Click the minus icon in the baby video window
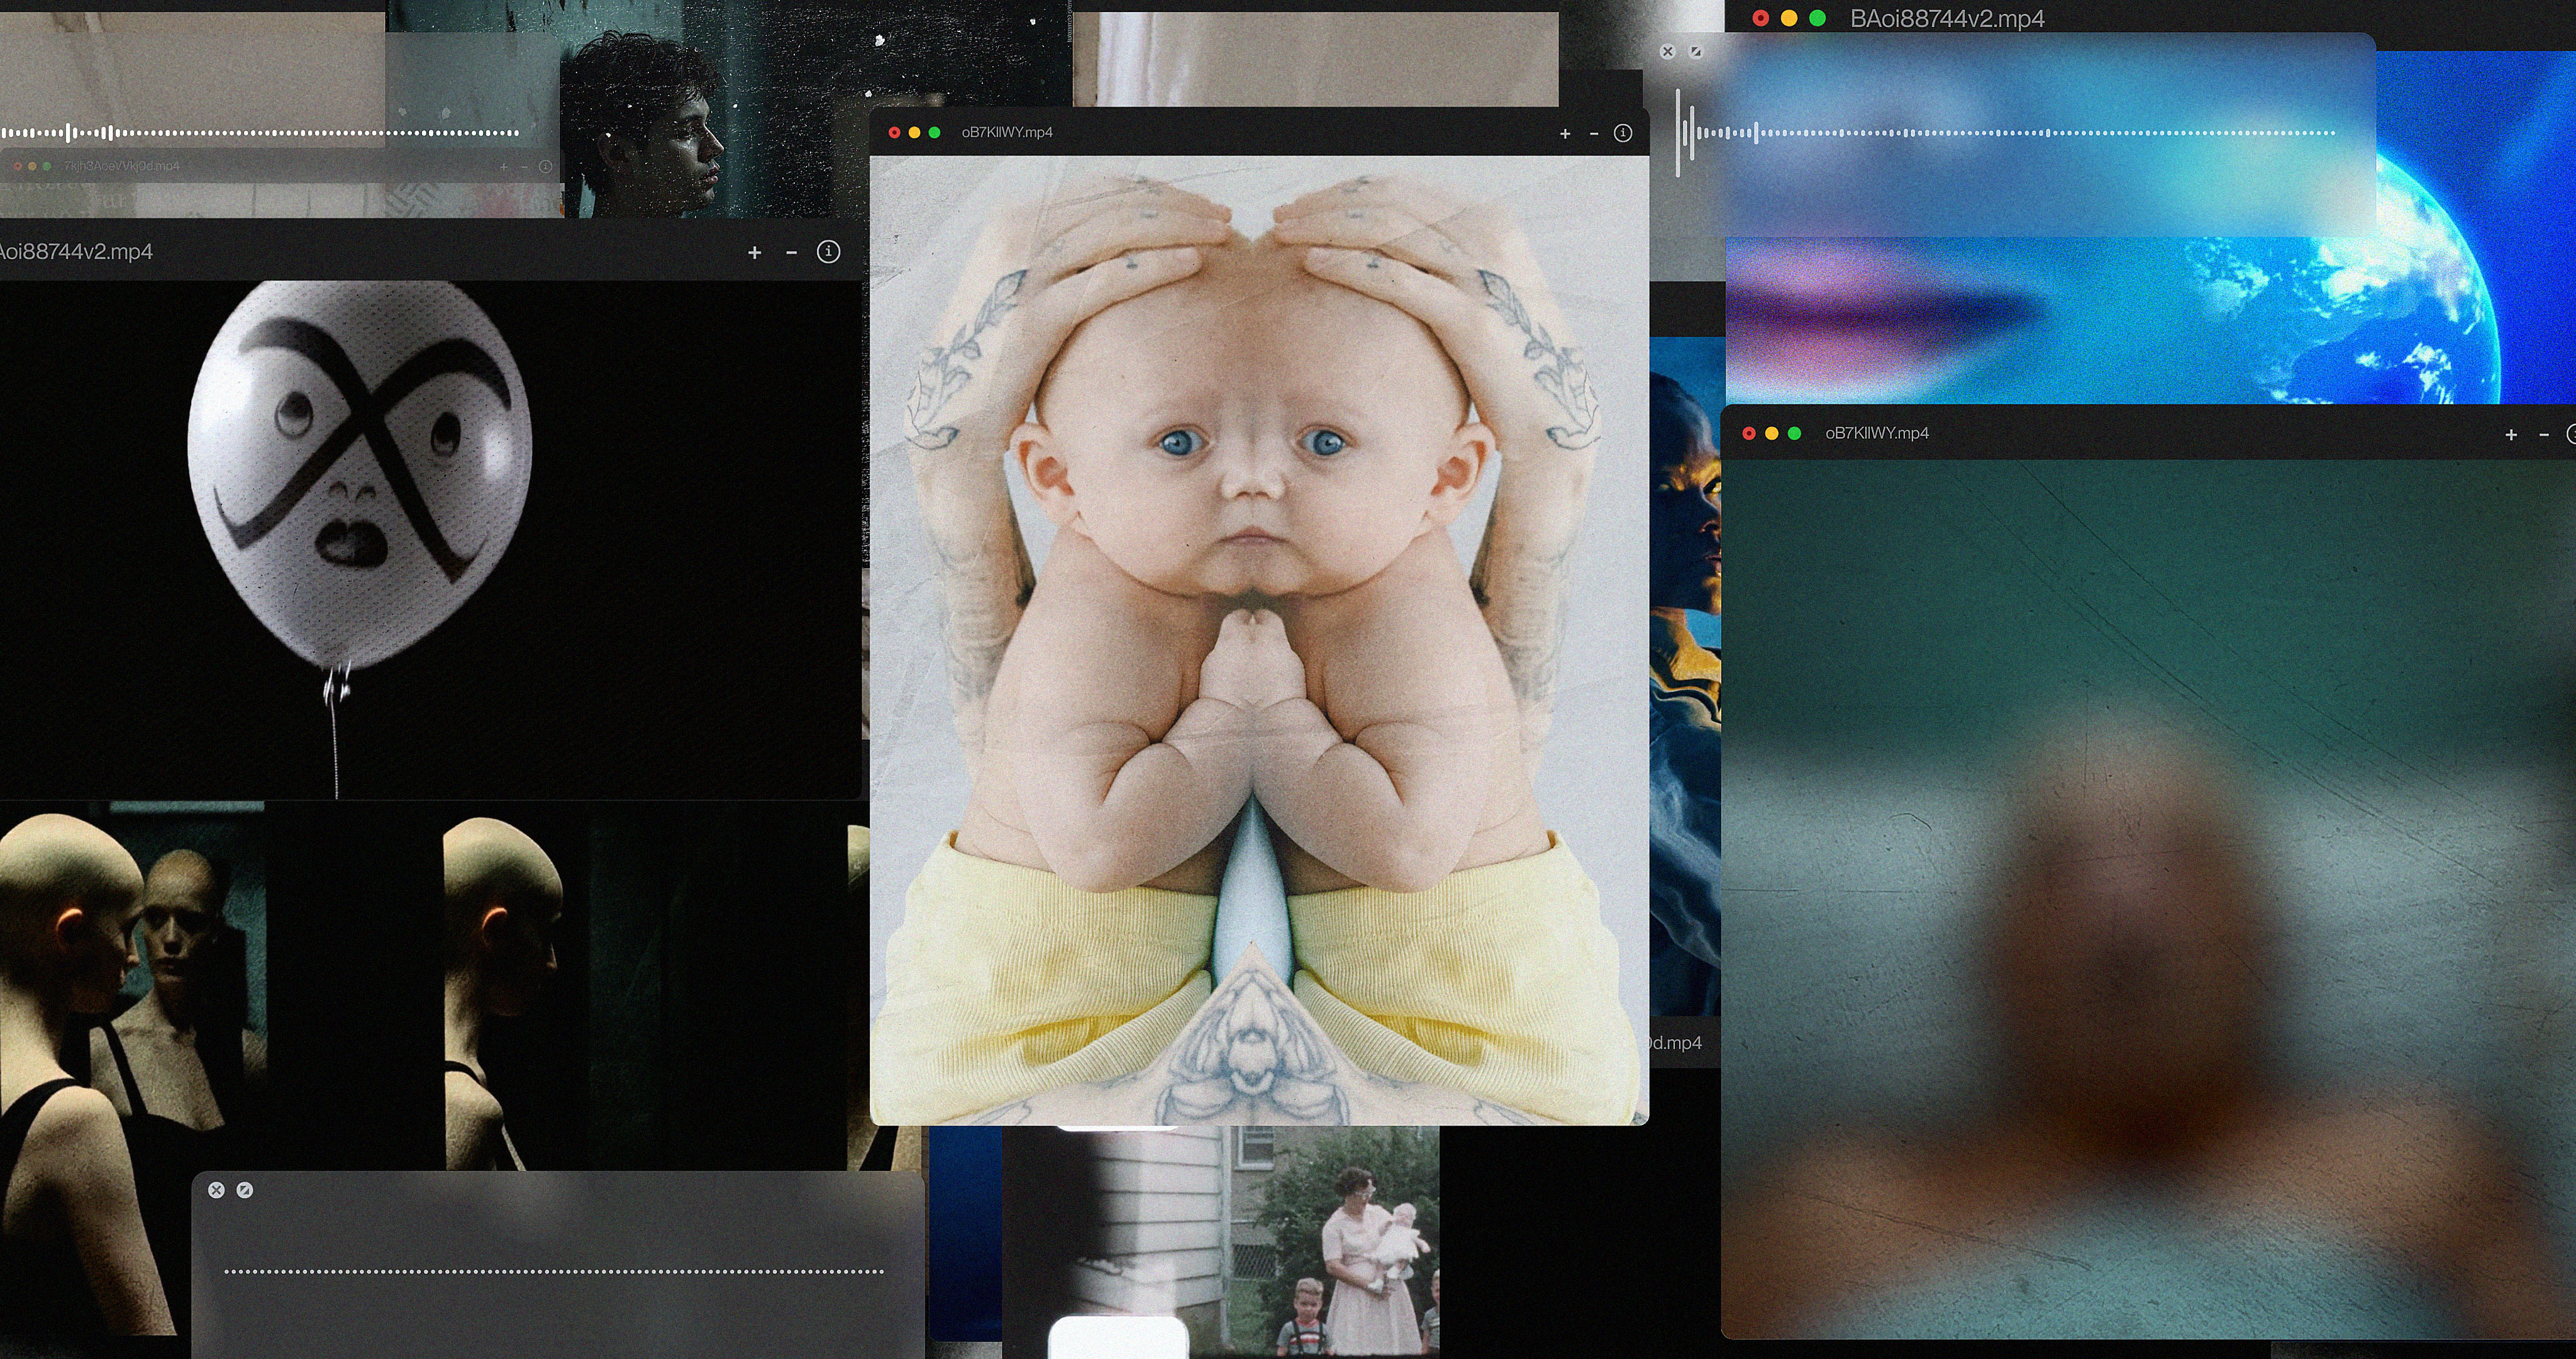This screenshot has width=2576, height=1359. pyautogui.click(x=1594, y=133)
